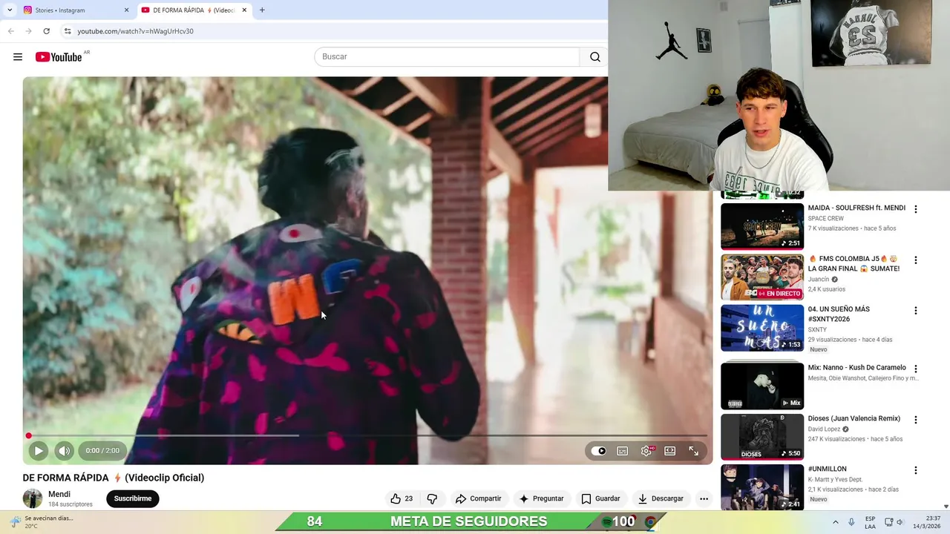Mute the video volume icon
This screenshot has height=534, width=950.
tap(65, 450)
